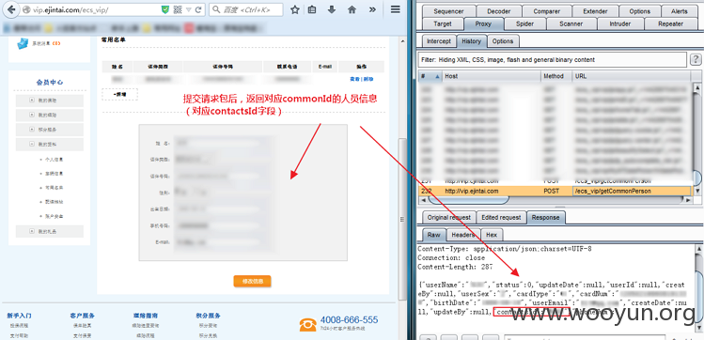Open the Firefox hamburger menu

[x=395, y=9]
